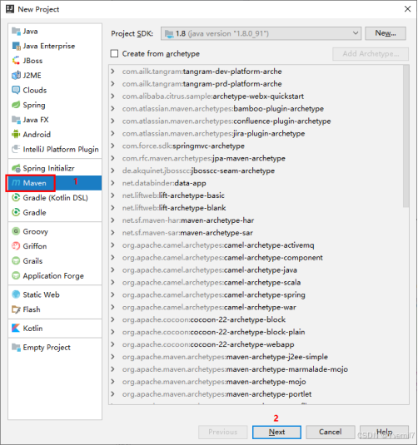Image resolution: width=418 pixels, height=445 pixels.
Task: Select camel-archetype-java row
Action: 258,269
